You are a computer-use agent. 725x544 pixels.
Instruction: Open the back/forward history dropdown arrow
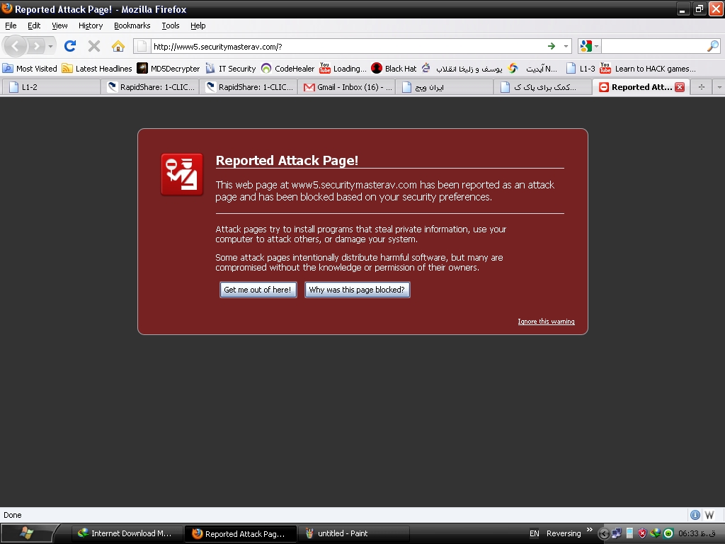coord(50,46)
